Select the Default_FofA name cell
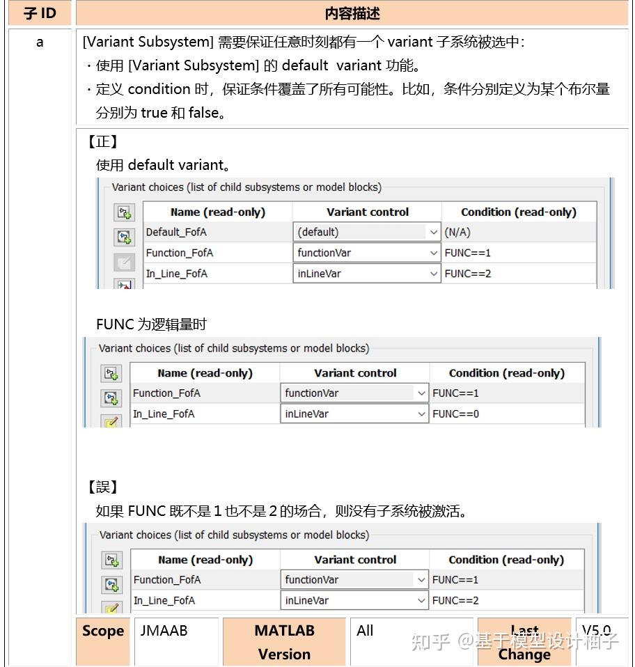 [x=218, y=233]
